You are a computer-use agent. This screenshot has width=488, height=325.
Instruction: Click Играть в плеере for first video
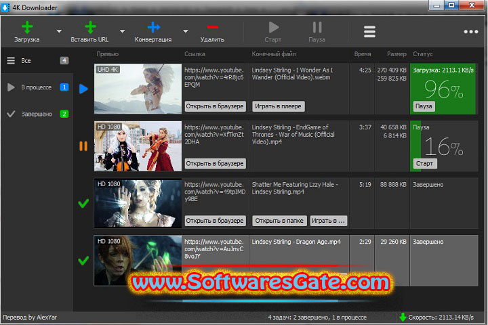pyautogui.click(x=279, y=106)
